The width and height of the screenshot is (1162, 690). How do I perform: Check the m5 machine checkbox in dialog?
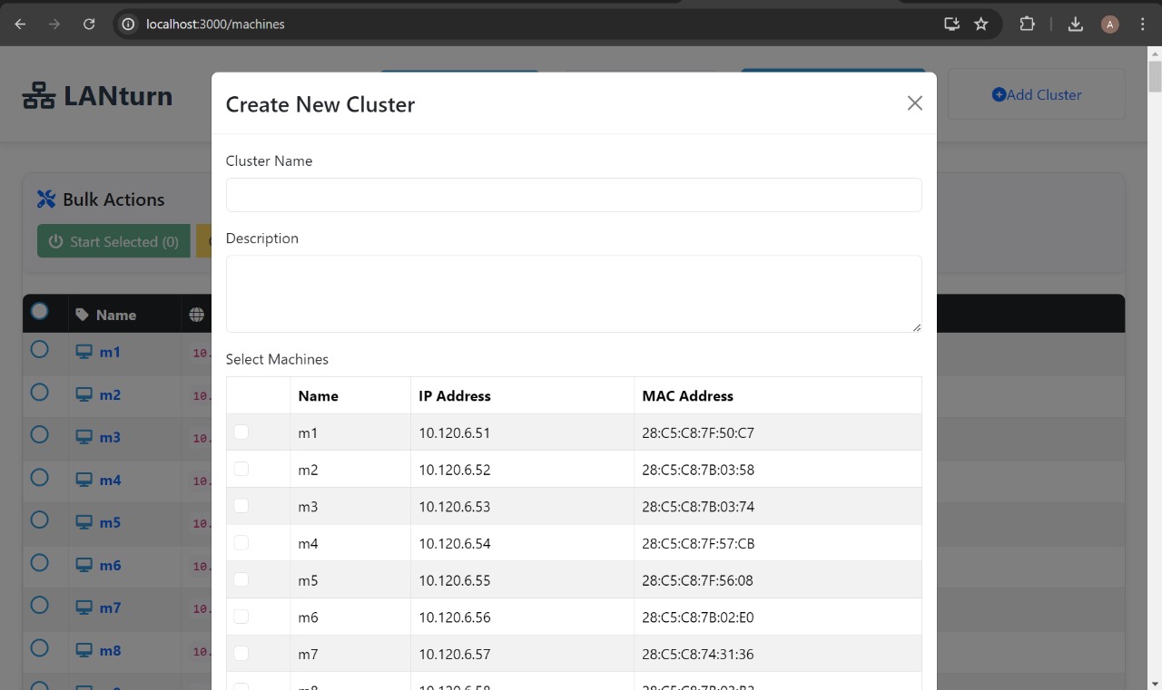pyautogui.click(x=241, y=579)
